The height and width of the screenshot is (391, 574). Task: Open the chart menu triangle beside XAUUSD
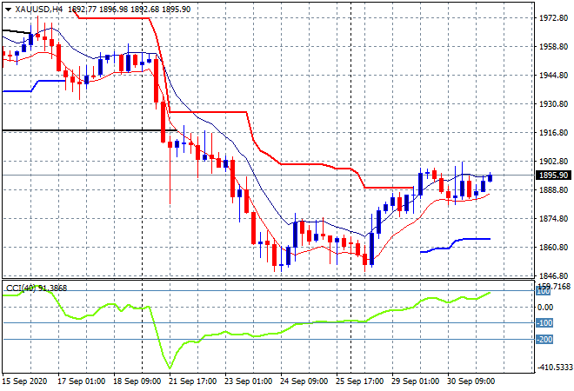pyautogui.click(x=8, y=10)
